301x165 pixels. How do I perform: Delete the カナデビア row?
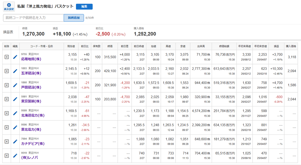click(7, 141)
